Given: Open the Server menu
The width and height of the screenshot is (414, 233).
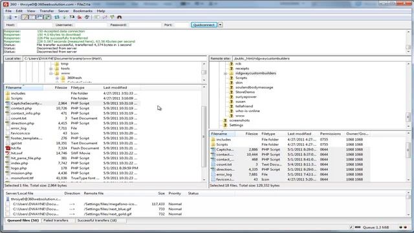Looking at the screenshot, I should tap(63, 11).
